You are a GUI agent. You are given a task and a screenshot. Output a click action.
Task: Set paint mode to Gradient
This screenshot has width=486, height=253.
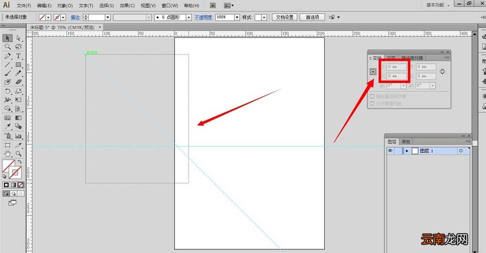coord(13,185)
